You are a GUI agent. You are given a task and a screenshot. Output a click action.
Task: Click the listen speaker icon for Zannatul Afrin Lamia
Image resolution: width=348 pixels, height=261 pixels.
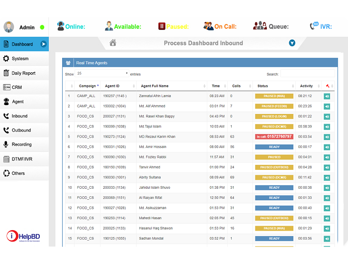pyautogui.click(x=327, y=96)
